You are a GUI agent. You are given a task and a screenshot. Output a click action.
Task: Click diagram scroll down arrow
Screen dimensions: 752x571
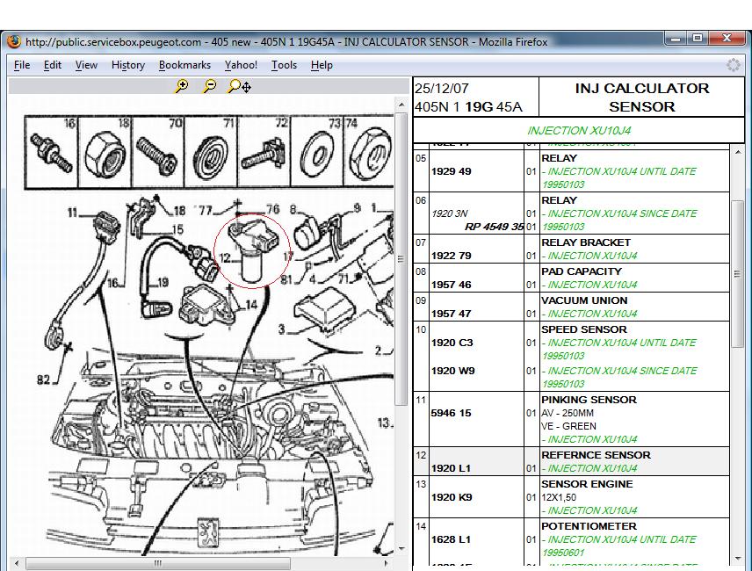point(401,548)
